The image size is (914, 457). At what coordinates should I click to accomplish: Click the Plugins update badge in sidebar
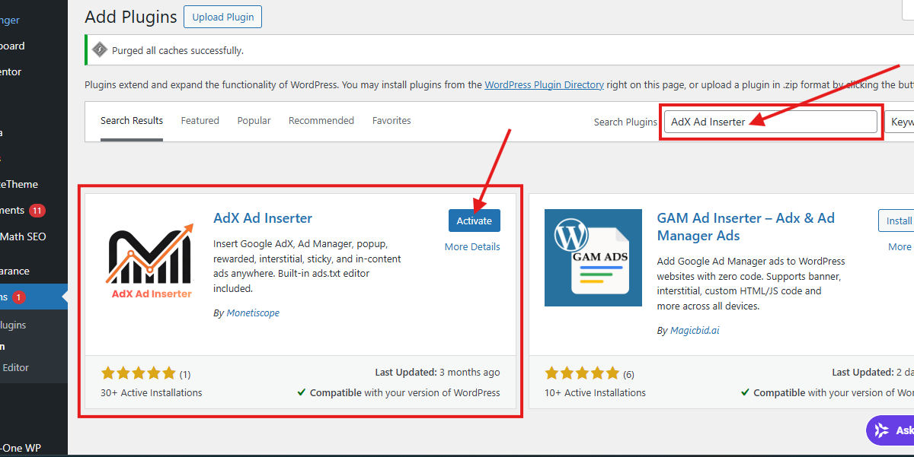19,297
